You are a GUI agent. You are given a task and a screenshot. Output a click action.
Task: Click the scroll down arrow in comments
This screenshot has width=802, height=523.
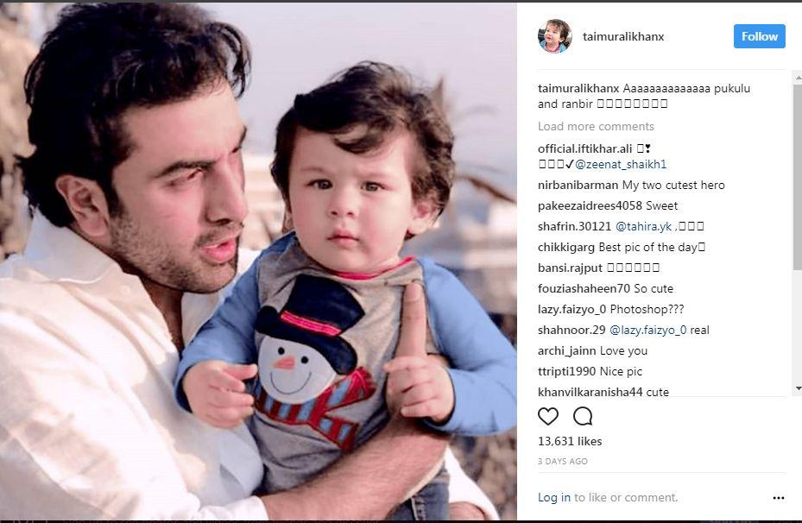[x=798, y=389]
